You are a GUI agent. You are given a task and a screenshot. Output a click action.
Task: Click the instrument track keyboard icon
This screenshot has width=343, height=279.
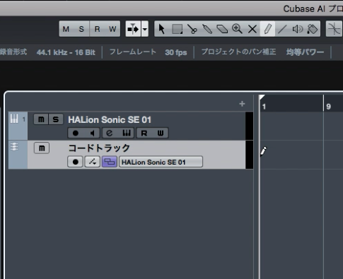click(14, 119)
